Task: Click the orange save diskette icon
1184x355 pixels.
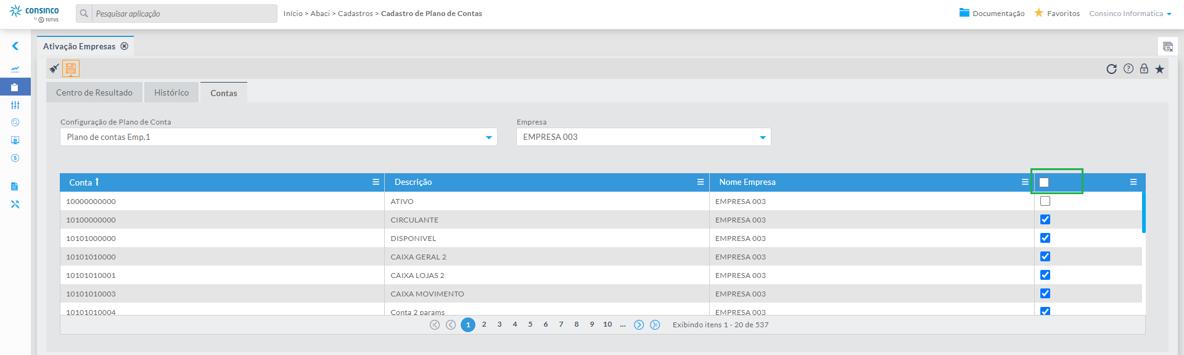Action: pos(71,68)
